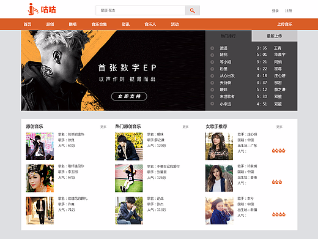Viewport: 318px width, 239px height.
Task: Click the orange search magnifier button
Action: pos(193,10)
